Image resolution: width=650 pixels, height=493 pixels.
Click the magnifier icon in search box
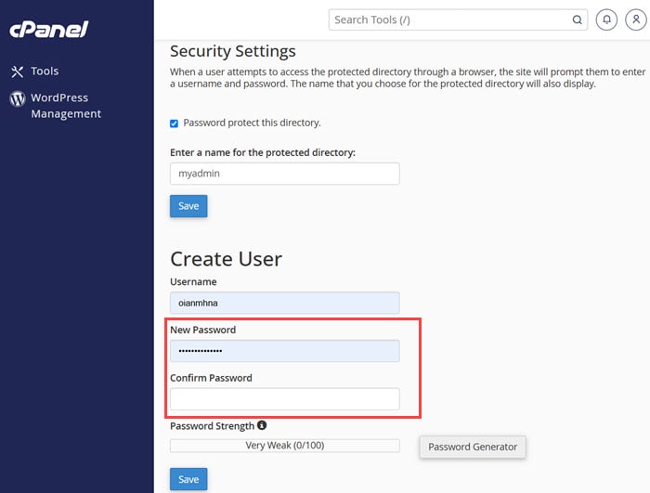577,19
